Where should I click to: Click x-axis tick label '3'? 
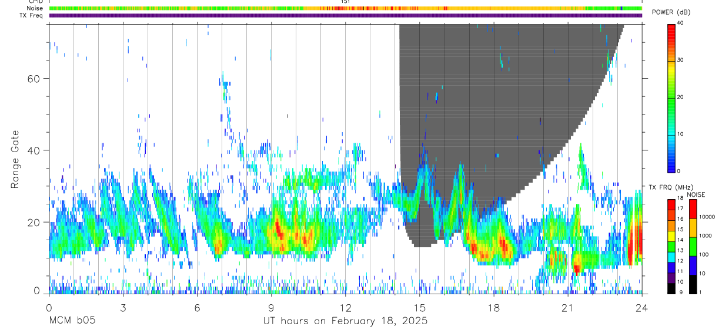click(x=123, y=308)
